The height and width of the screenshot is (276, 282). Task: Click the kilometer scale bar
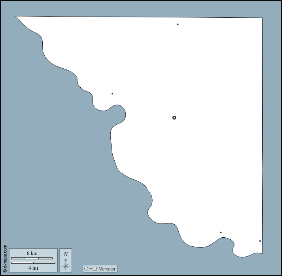coord(32,258)
